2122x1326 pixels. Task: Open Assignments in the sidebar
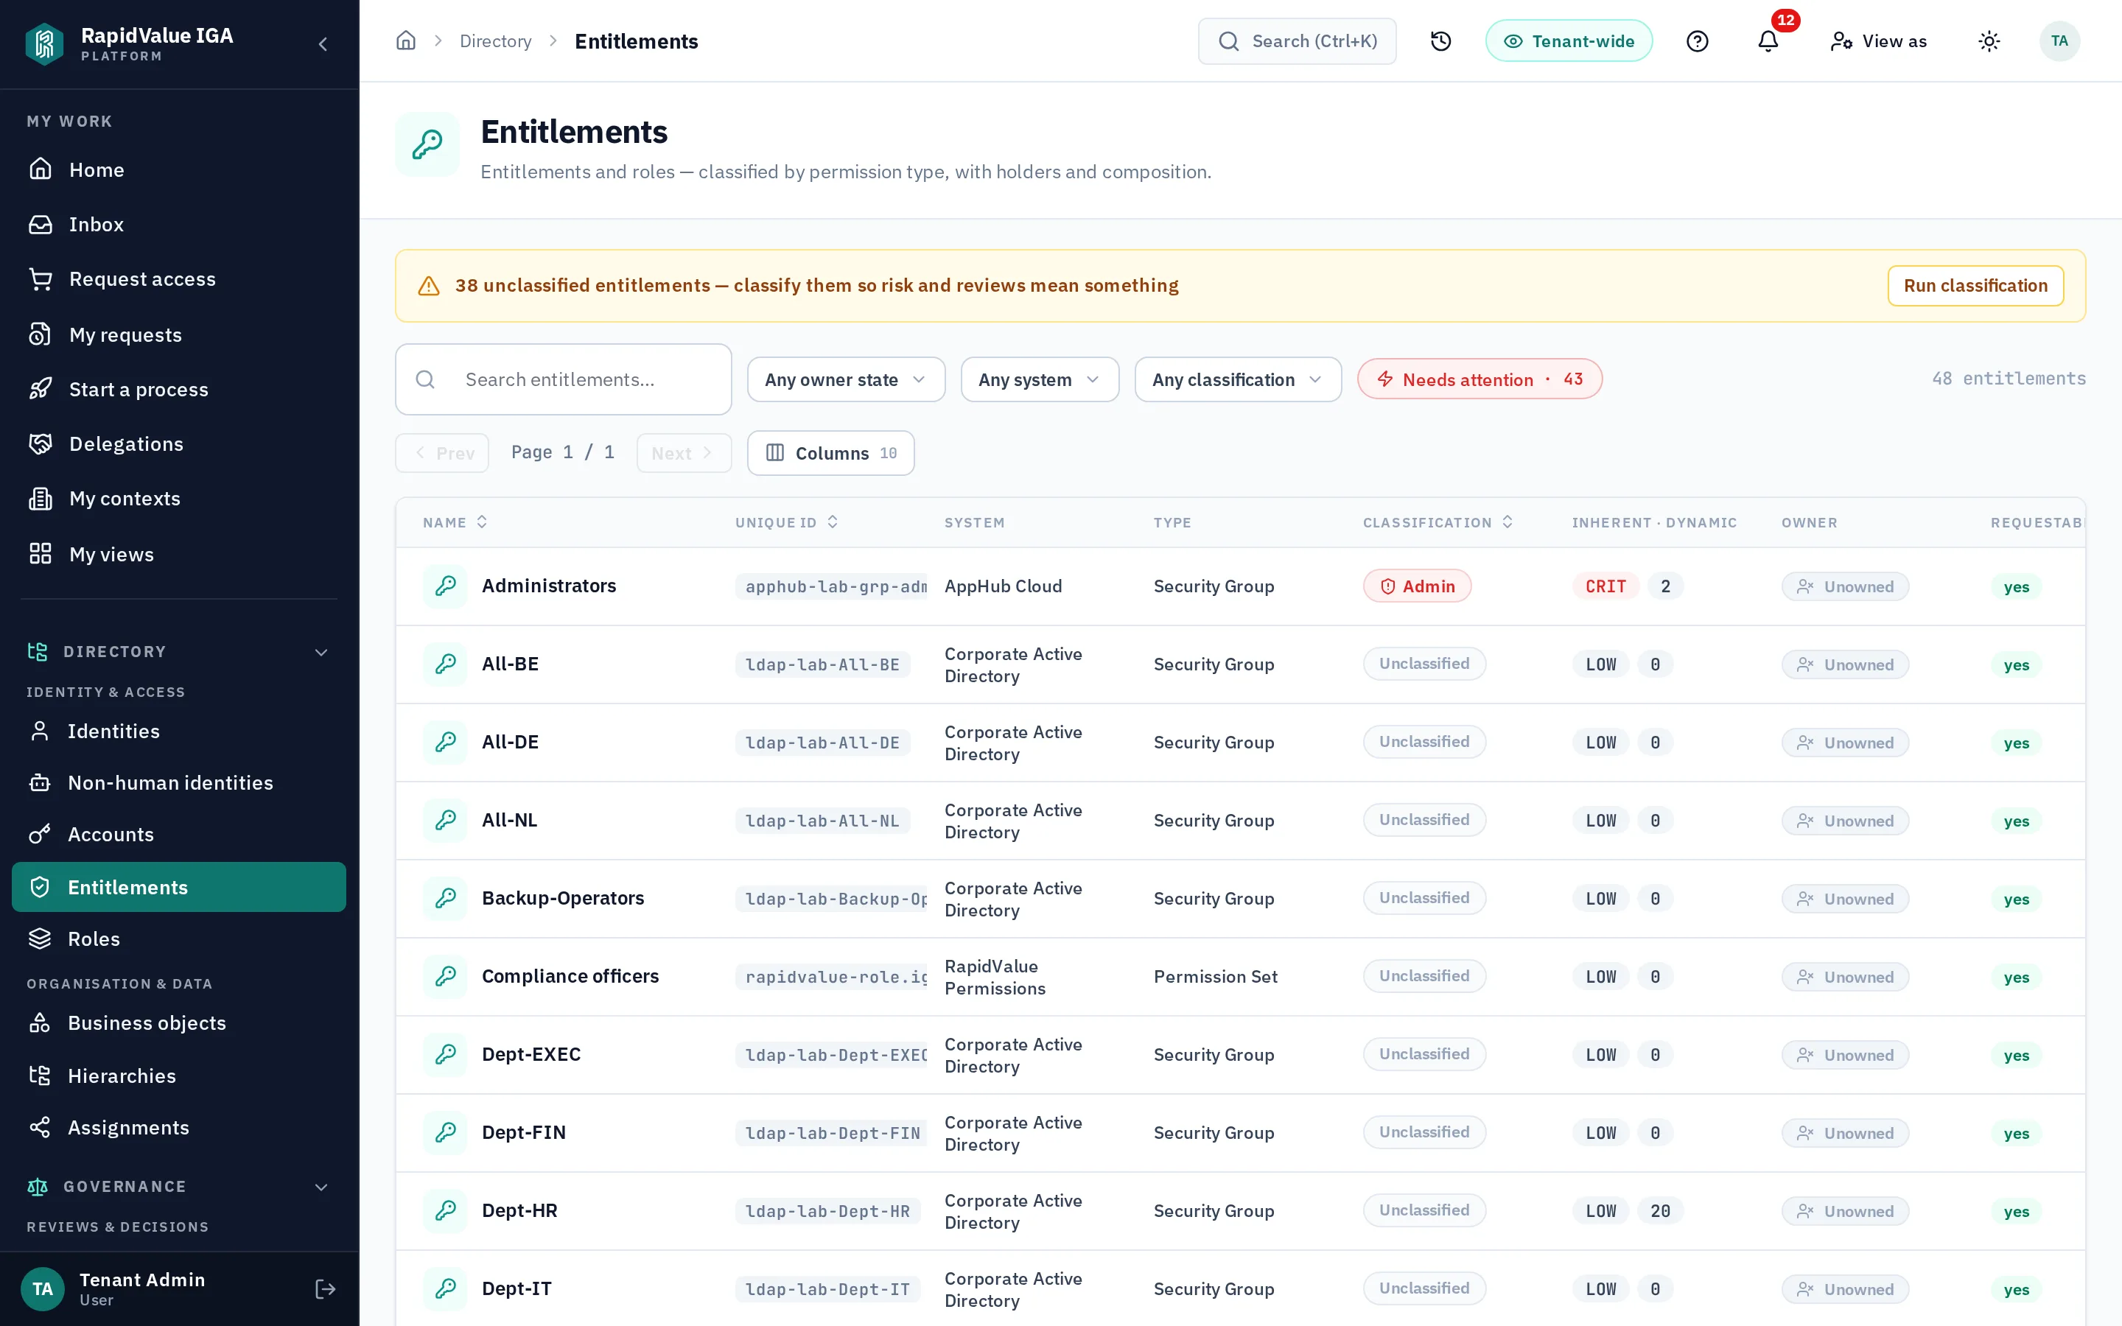[x=179, y=1127]
